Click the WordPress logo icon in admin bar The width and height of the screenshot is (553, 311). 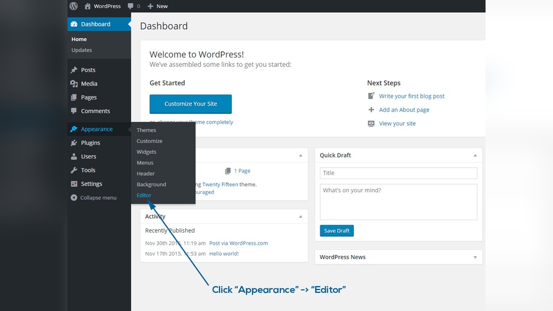[x=74, y=6]
